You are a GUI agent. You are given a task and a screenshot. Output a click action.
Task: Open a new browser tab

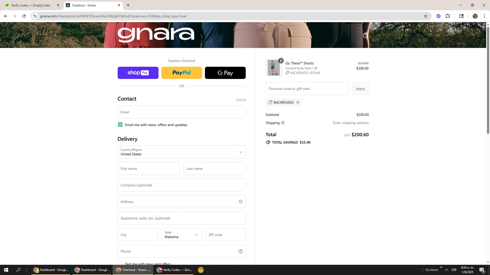click(128, 5)
